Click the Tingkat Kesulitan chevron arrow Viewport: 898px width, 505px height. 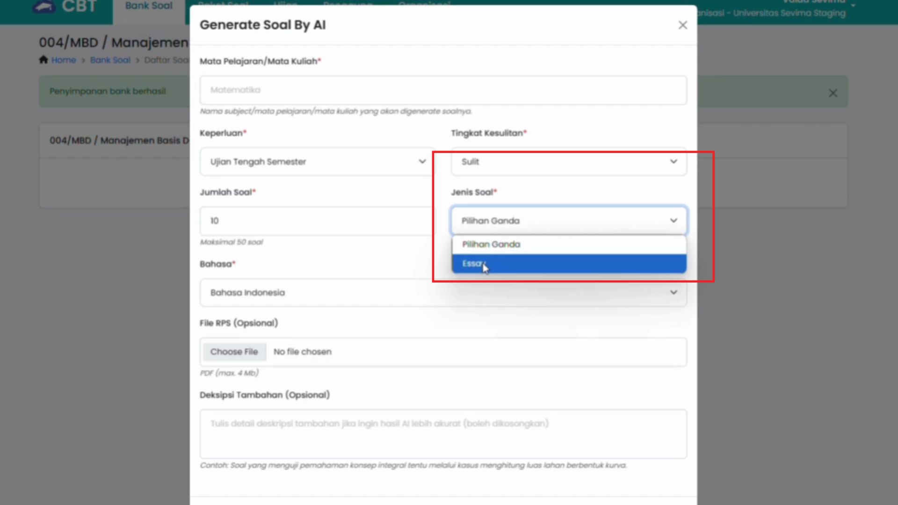(673, 162)
